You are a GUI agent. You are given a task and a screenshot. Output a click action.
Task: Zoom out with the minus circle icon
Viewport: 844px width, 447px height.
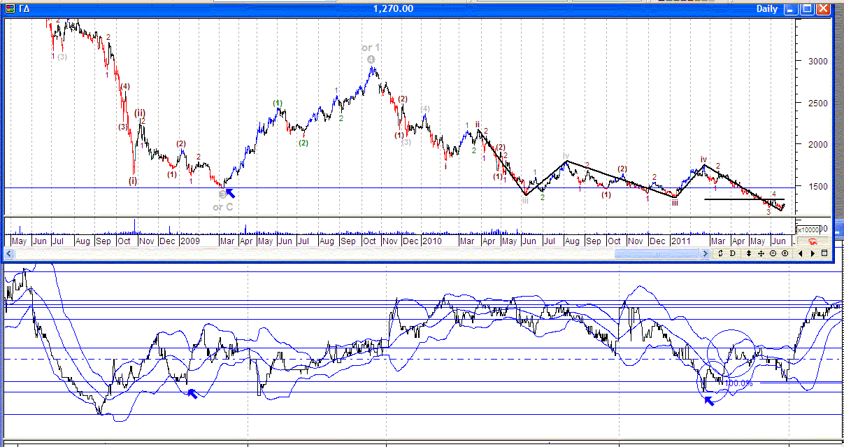click(x=773, y=253)
